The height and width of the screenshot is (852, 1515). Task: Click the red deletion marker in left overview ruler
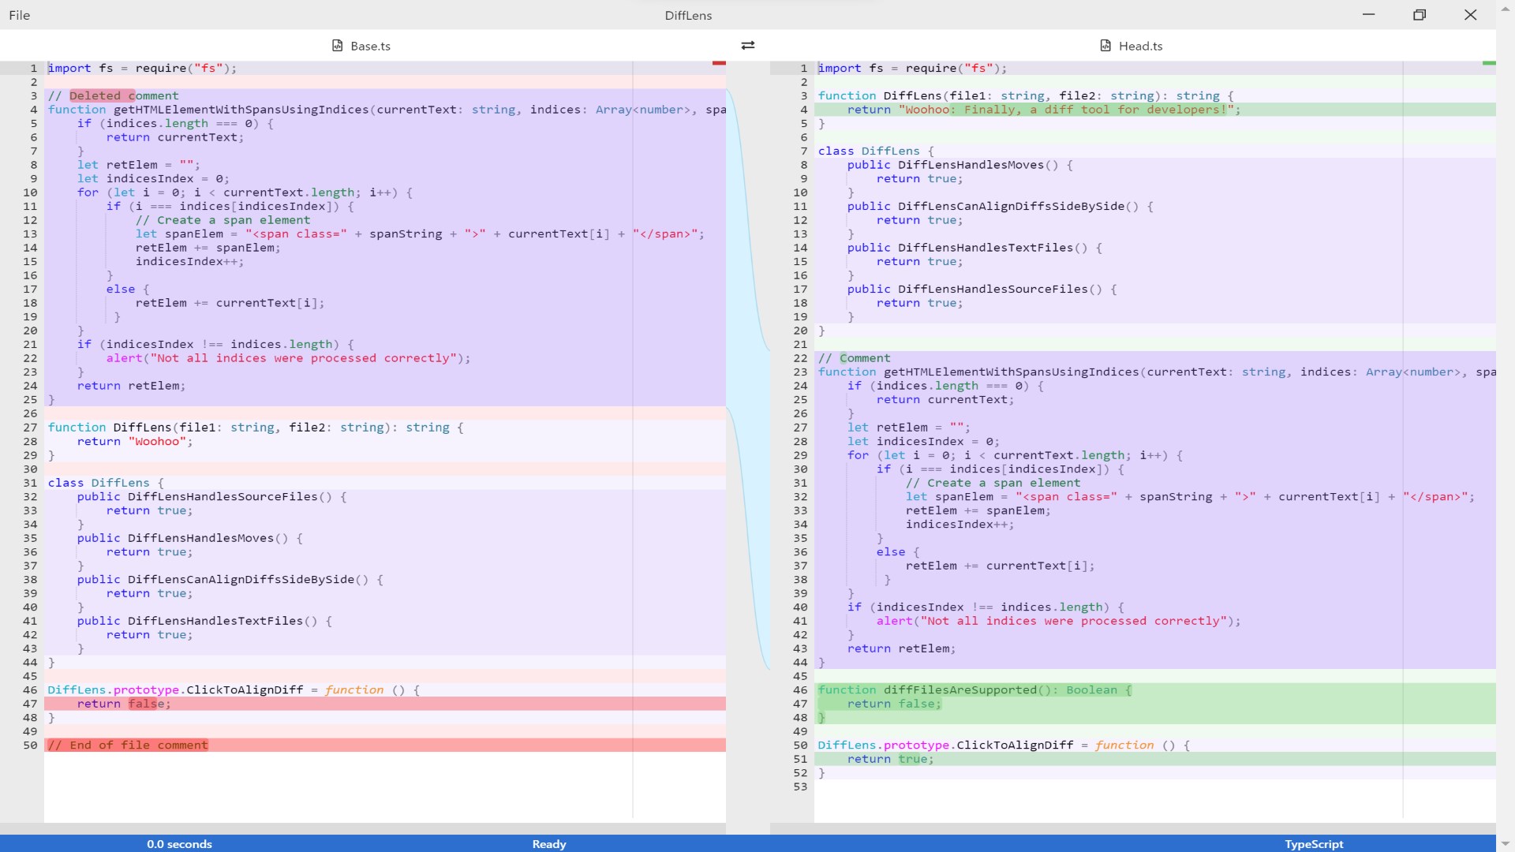(719, 63)
